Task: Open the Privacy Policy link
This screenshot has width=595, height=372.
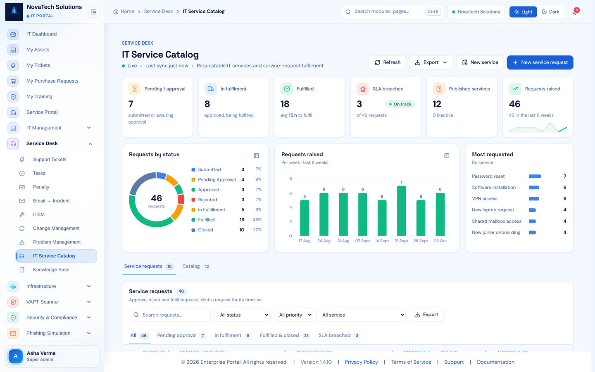Action: 362,362
